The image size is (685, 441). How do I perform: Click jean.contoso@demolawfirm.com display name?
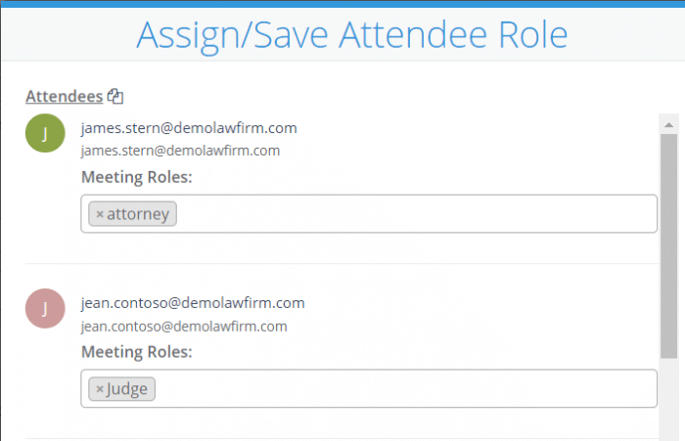click(x=193, y=302)
